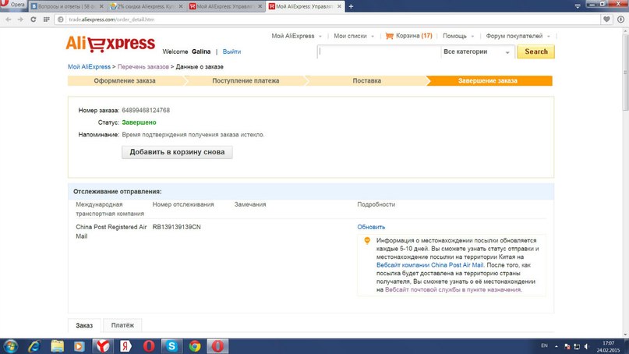Select the 'Заказ' tab
This screenshot has height=354, width=629.
tap(84, 325)
